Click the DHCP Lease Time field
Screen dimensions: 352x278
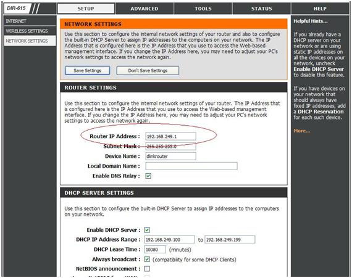click(155, 249)
